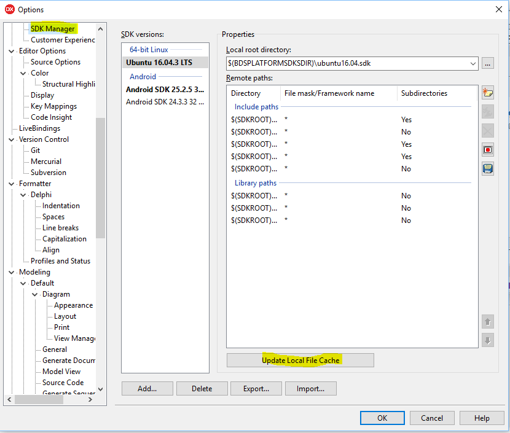Select Capitalization tree item
Image resolution: width=510 pixels, height=433 pixels.
[x=65, y=239]
